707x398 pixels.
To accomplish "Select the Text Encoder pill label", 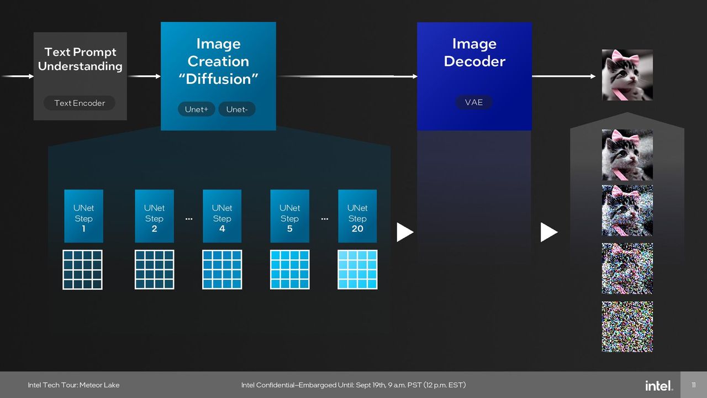I will [80, 103].
